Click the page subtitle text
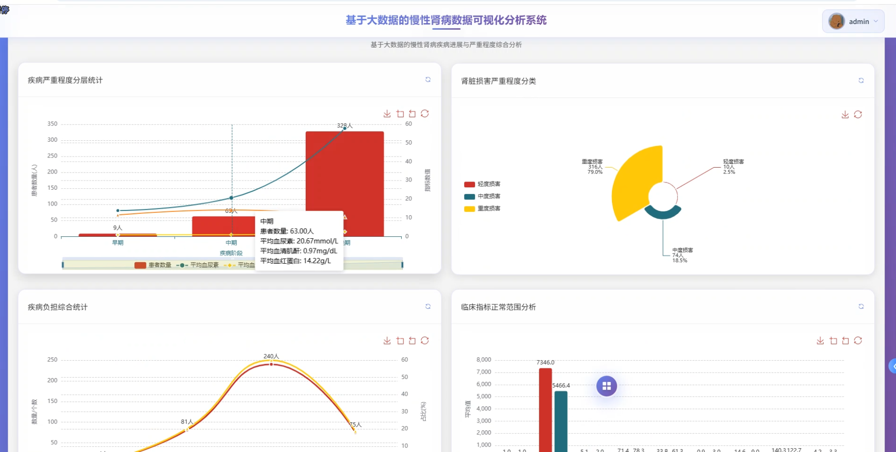 coord(446,45)
